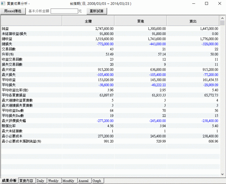
Task: Click the 用excel傳送 button
Action: coord(13,11)
